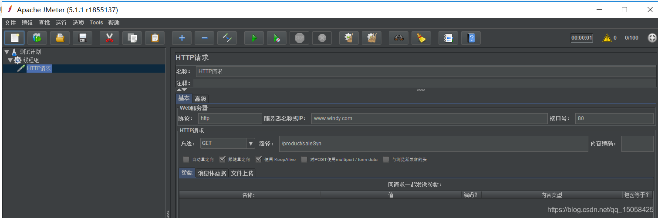The image size is (658, 218).
Task: Click the Copy toolbar icon
Action: coord(132,38)
